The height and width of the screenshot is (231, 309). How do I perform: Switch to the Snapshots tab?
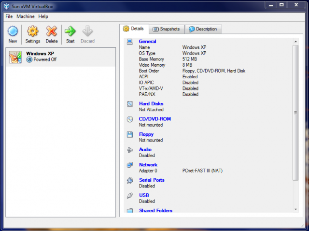coord(167,29)
